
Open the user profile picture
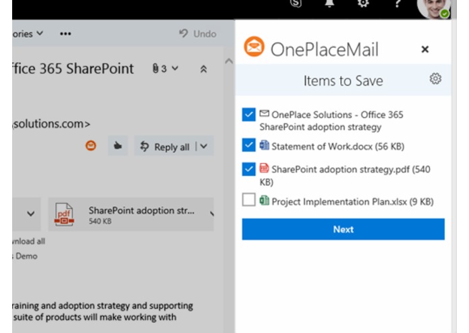click(434, 8)
